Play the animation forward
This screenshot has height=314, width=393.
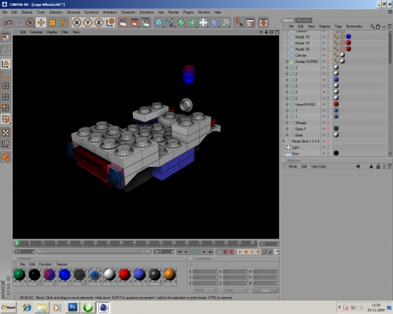click(x=198, y=252)
